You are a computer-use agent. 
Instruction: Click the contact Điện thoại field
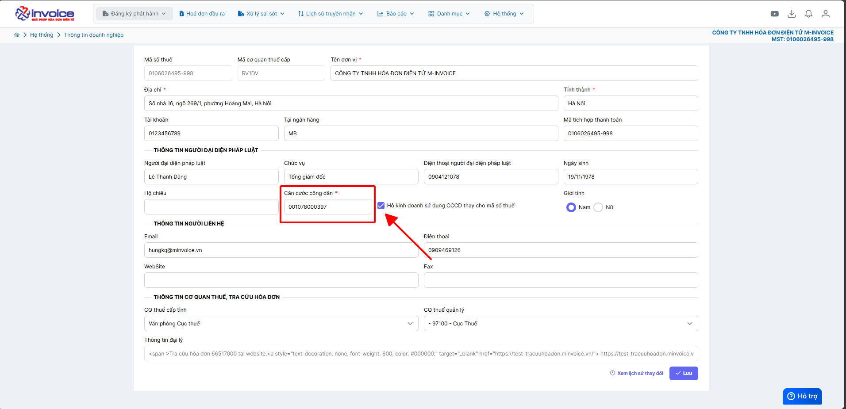coord(561,250)
